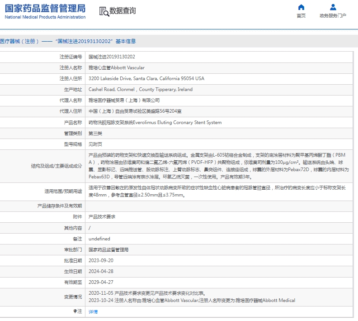Click the 结构及组成/主要组成成分 row label
This screenshot has width=358, height=321.
[x=57, y=166]
